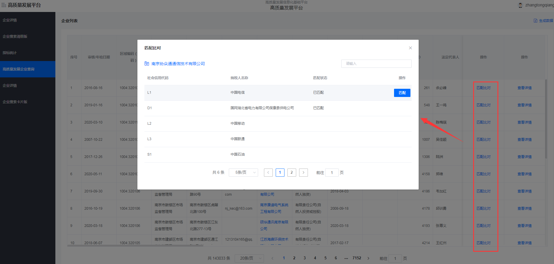Open the 20条/页 page size dropdown
Viewport: 554px width, 264px height.
(x=249, y=258)
